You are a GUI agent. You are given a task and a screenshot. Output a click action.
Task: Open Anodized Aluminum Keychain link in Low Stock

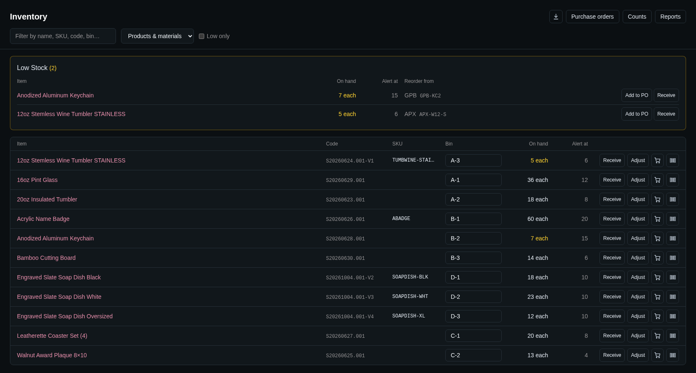pos(56,95)
